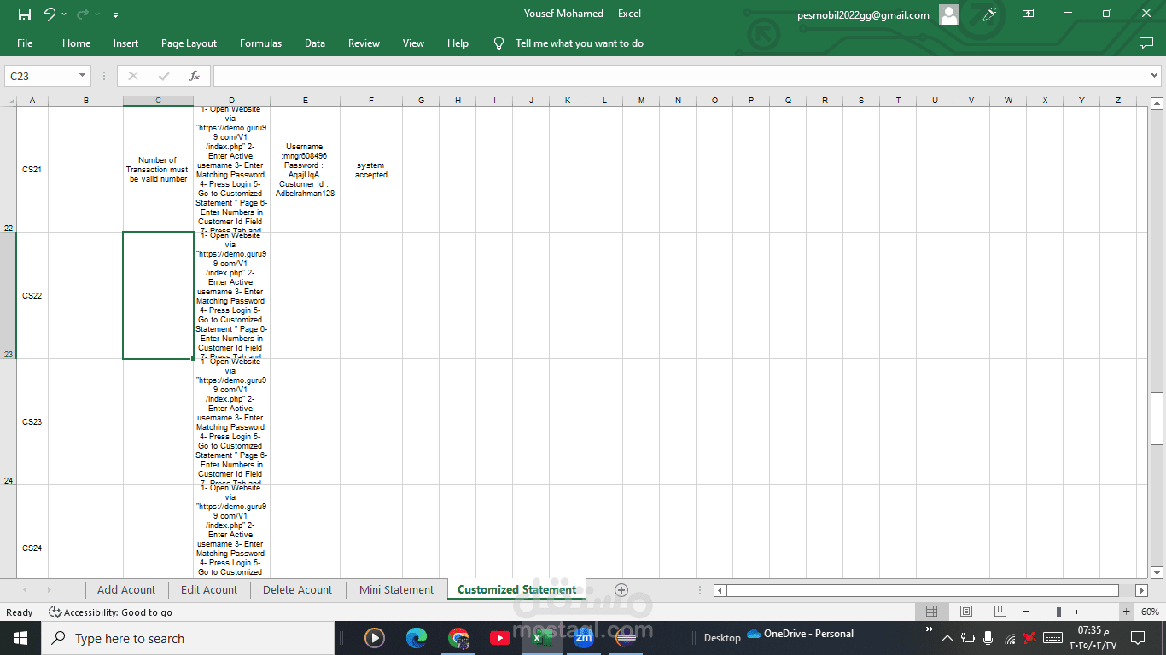Select column D header
Viewport: 1166px width, 655px height.
[x=231, y=101]
